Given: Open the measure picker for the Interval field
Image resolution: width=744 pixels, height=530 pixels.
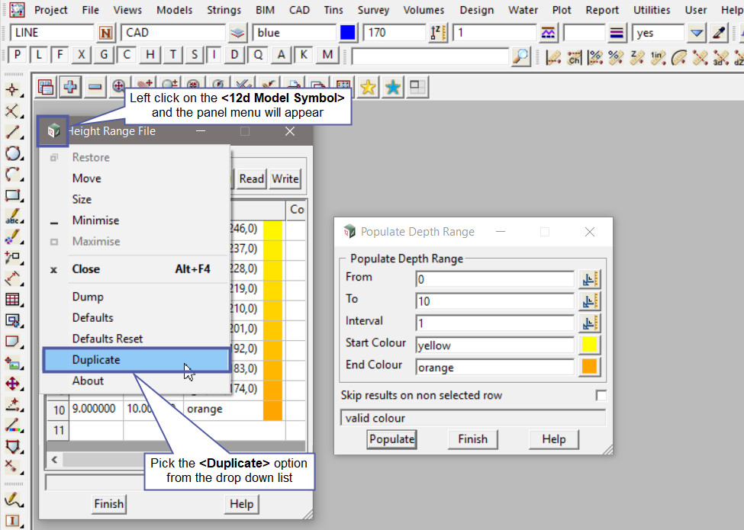Looking at the screenshot, I should click(589, 323).
